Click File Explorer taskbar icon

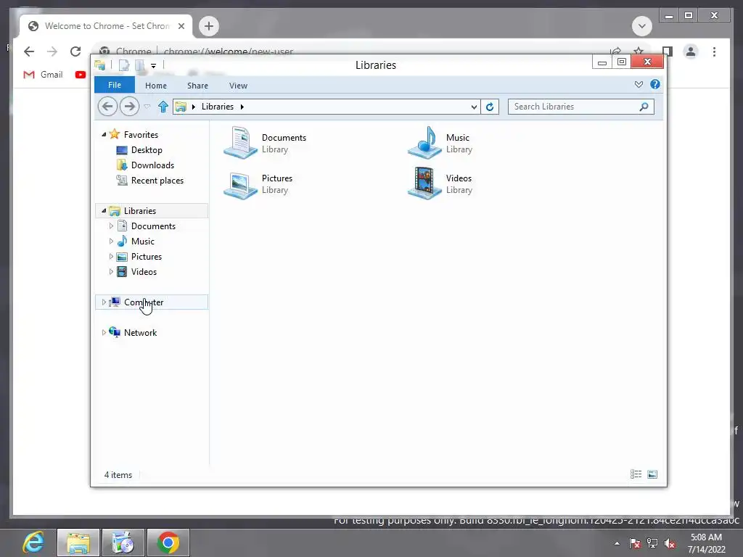pyautogui.click(x=78, y=542)
